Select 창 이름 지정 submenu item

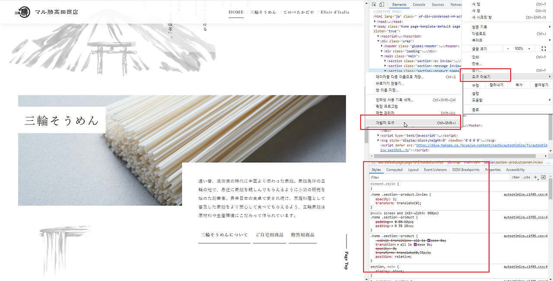[x=413, y=90]
